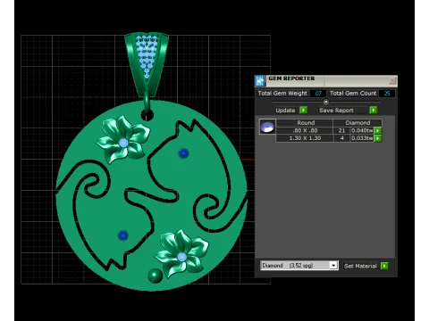Open the Diamond material dropdown
The height and width of the screenshot is (321, 429).
pos(333,265)
